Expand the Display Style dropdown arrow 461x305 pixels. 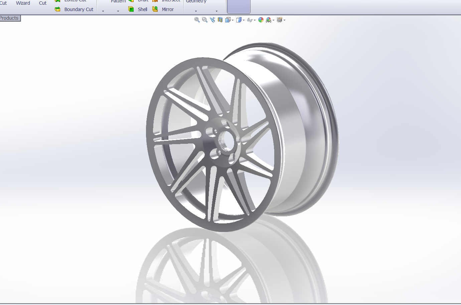point(244,20)
